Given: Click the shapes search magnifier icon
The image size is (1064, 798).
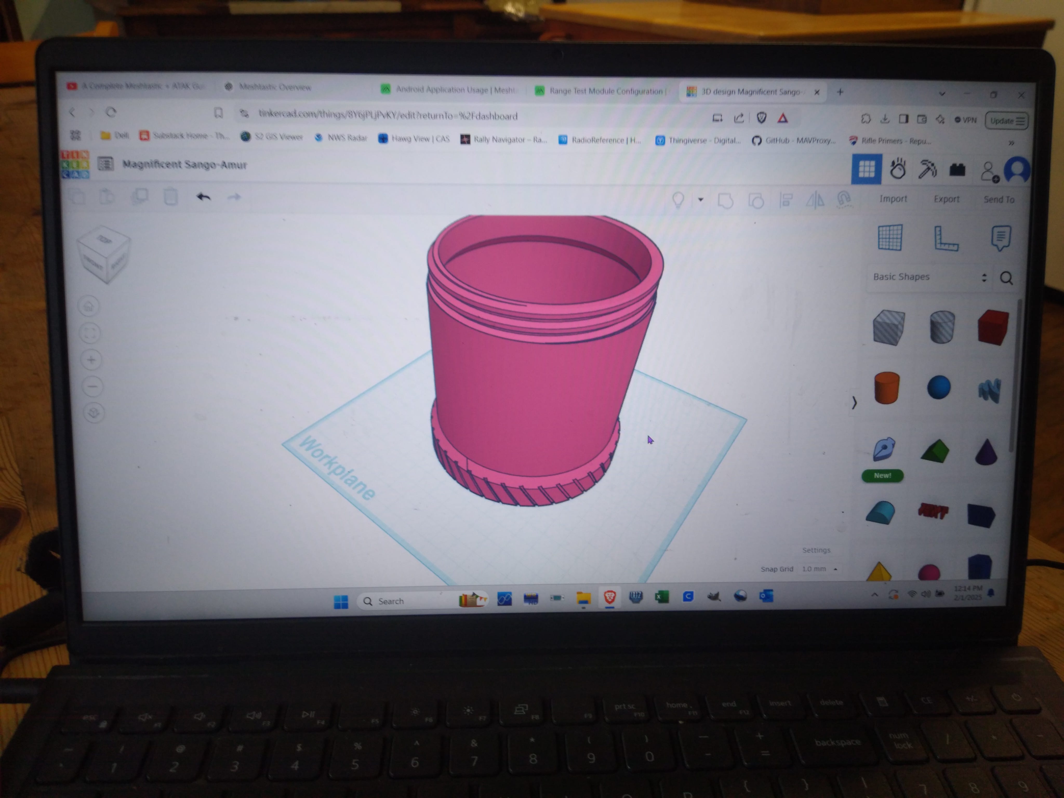Looking at the screenshot, I should [x=1006, y=278].
